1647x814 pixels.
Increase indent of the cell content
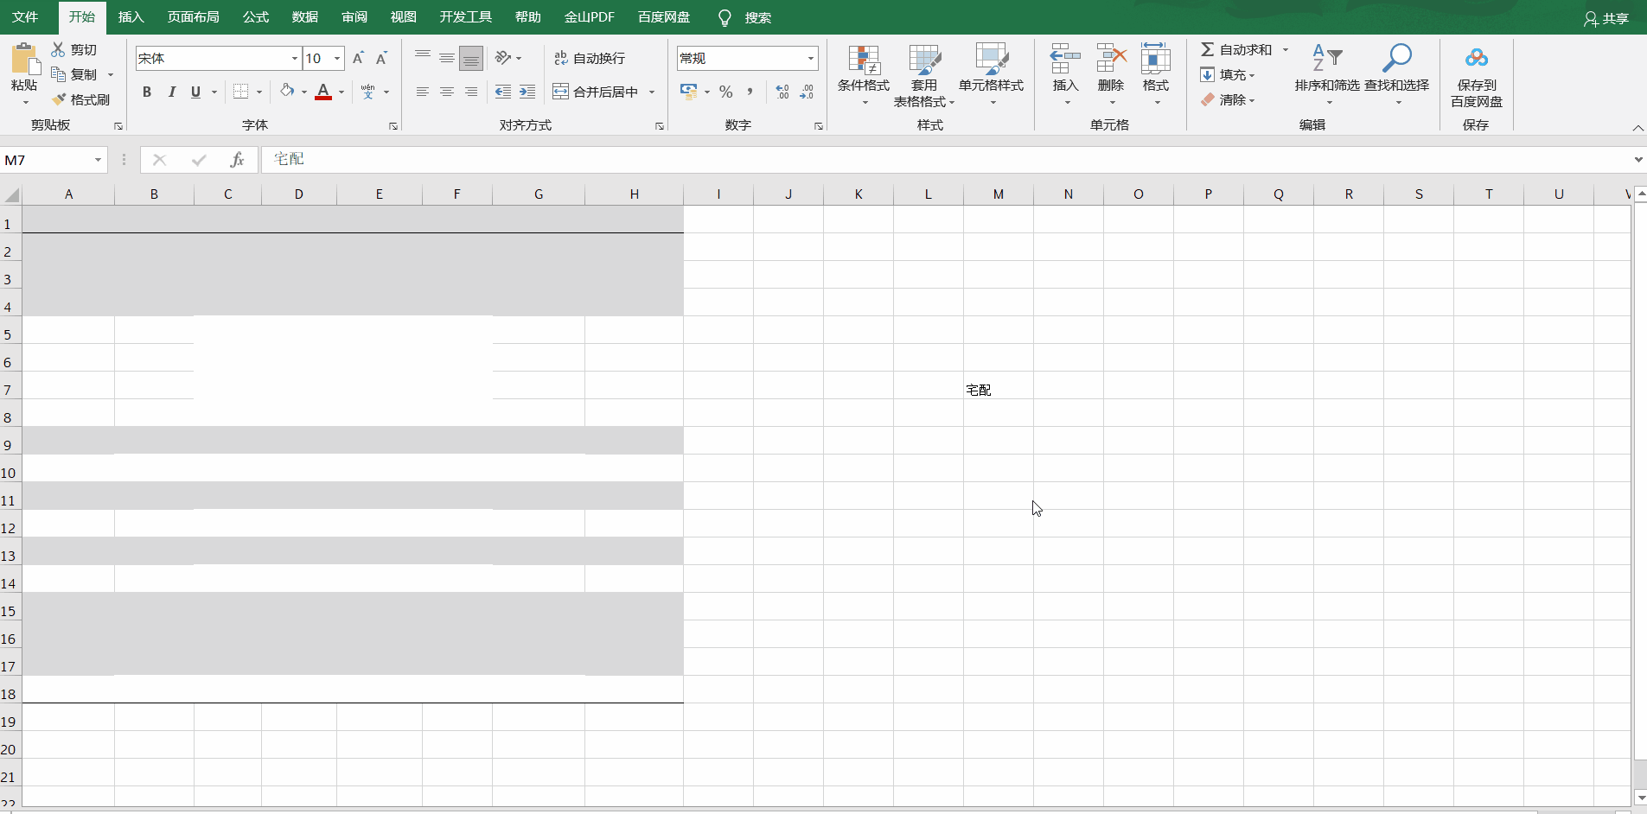(527, 92)
